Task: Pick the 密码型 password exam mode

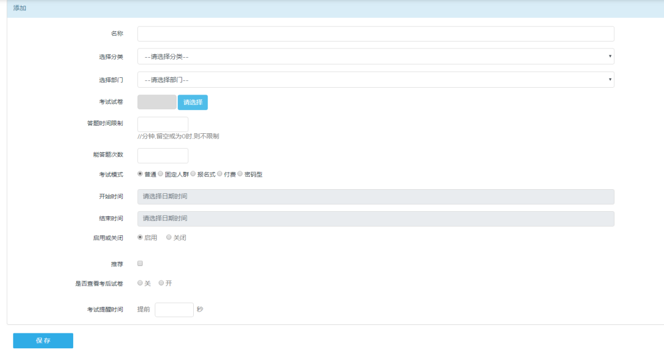Action: [241, 174]
